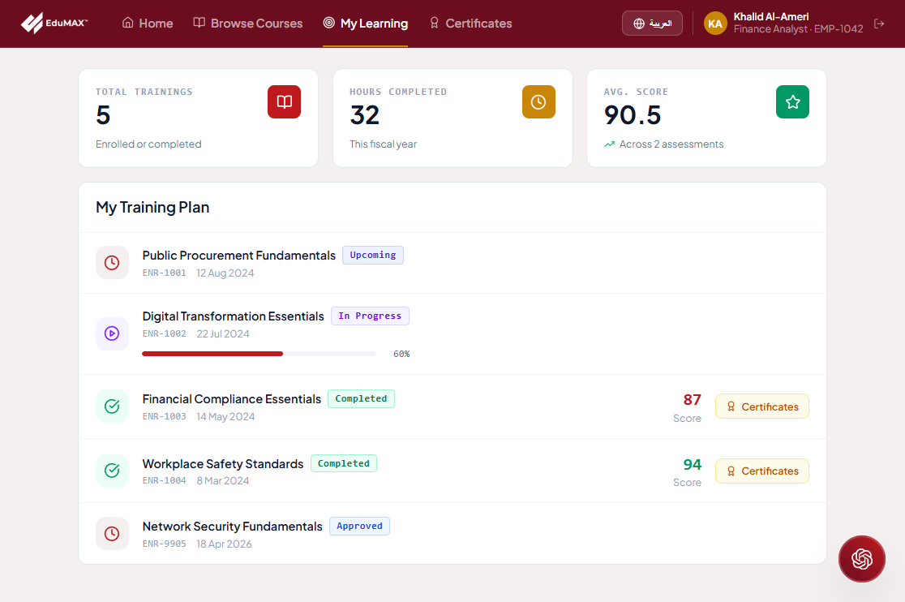Open Digital Transformation Essentials course title
The image size is (905, 602).
click(x=234, y=316)
